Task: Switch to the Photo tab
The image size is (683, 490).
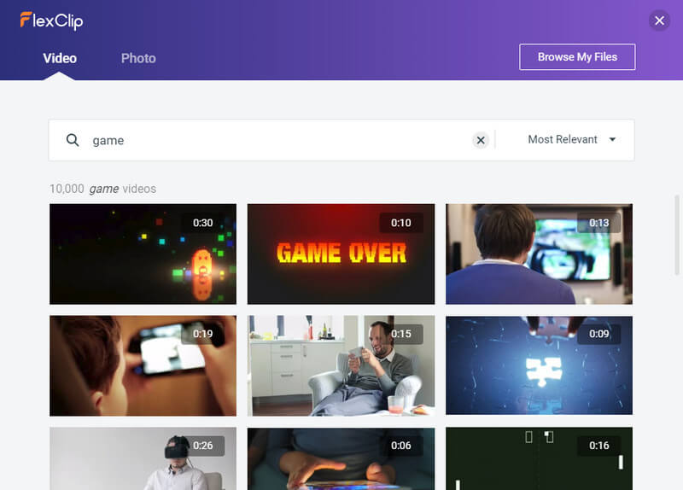Action: [138, 58]
